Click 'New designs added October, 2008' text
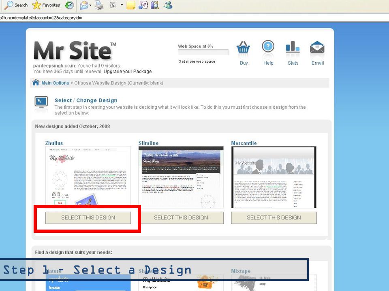The width and height of the screenshot is (389, 291). click(x=73, y=126)
